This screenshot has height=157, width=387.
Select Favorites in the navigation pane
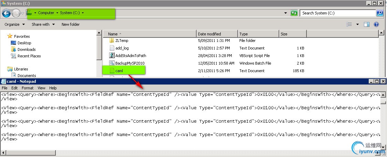(22, 36)
